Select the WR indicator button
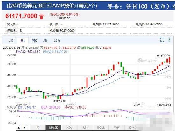Screen dimensions: 175x131 click(116, 127)
